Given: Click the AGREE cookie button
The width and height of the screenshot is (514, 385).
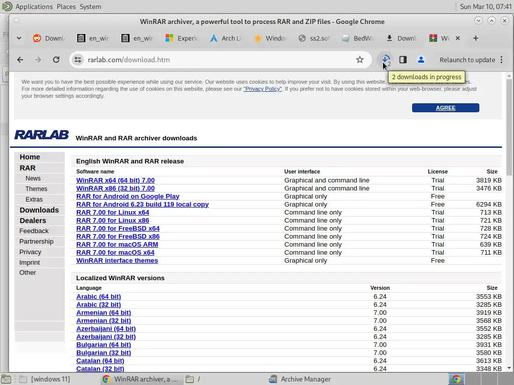Looking at the screenshot, I should pos(446,108).
